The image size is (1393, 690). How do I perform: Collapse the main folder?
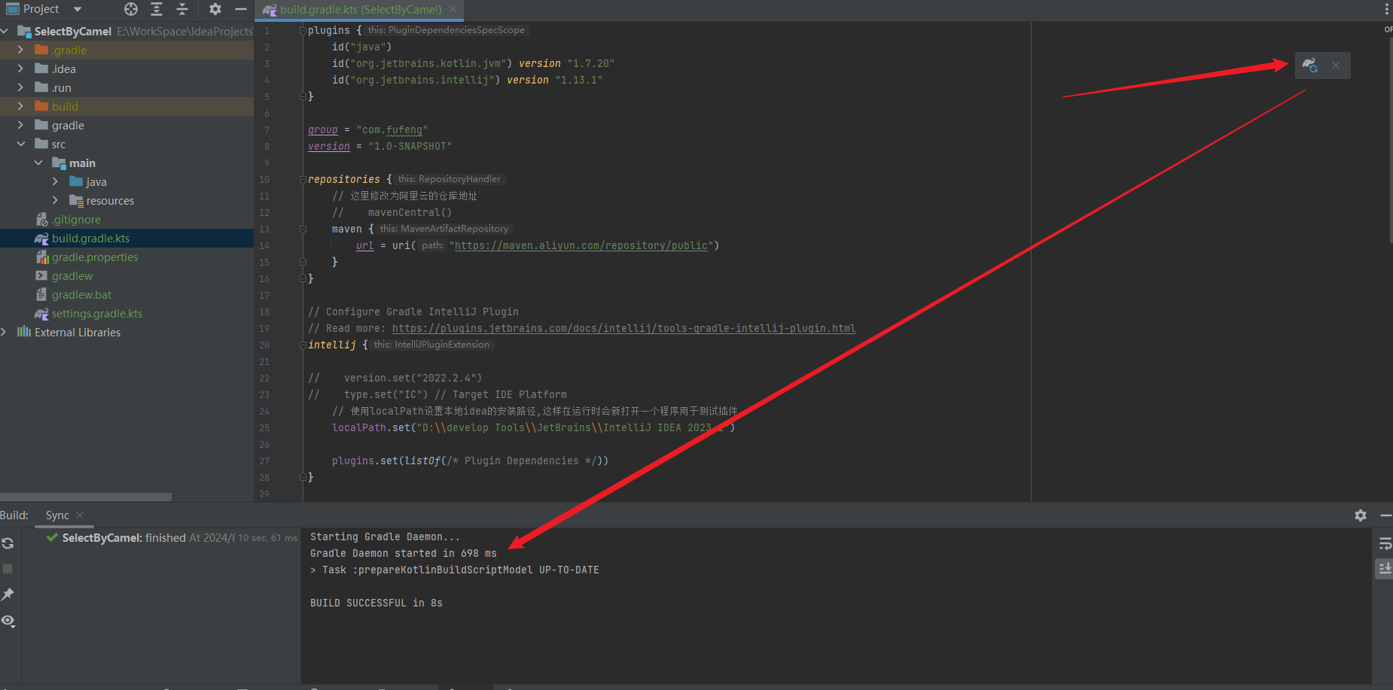click(38, 163)
